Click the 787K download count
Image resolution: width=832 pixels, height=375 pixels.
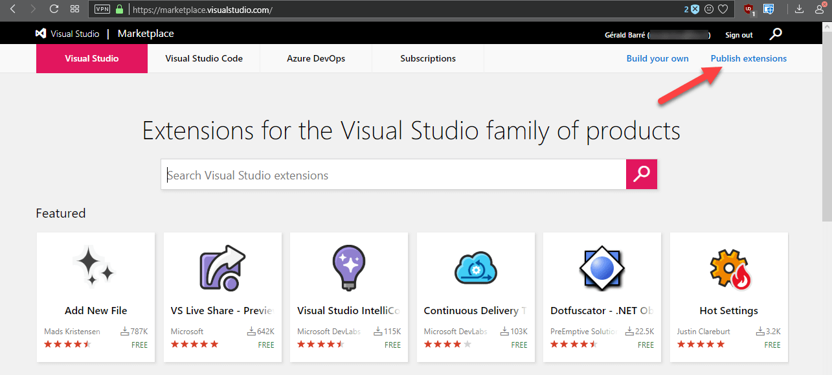pos(135,332)
